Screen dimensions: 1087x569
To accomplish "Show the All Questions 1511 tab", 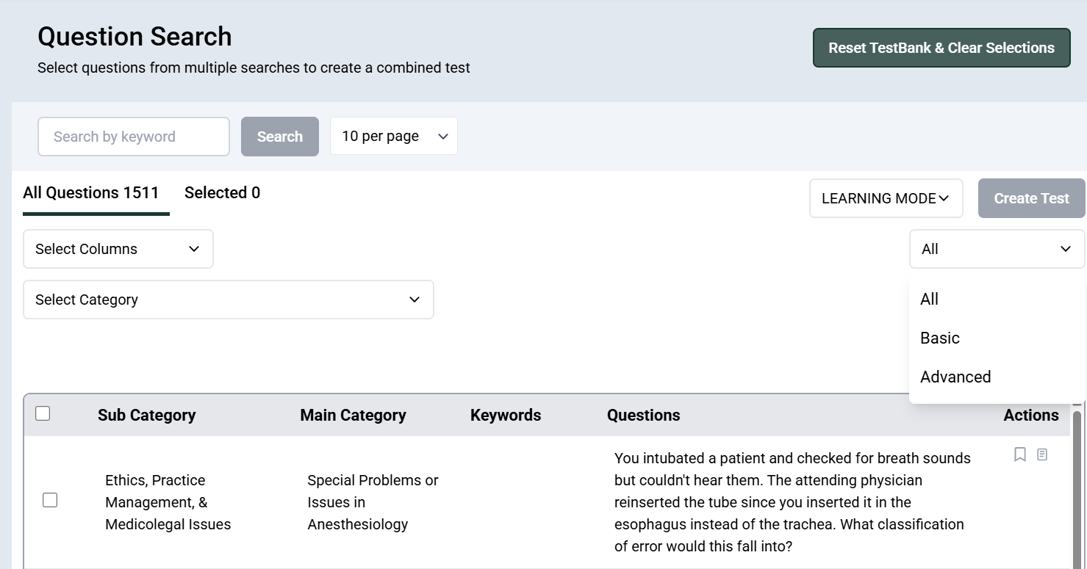I will click(x=91, y=193).
